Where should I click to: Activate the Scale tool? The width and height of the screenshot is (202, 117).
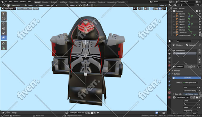4,33
